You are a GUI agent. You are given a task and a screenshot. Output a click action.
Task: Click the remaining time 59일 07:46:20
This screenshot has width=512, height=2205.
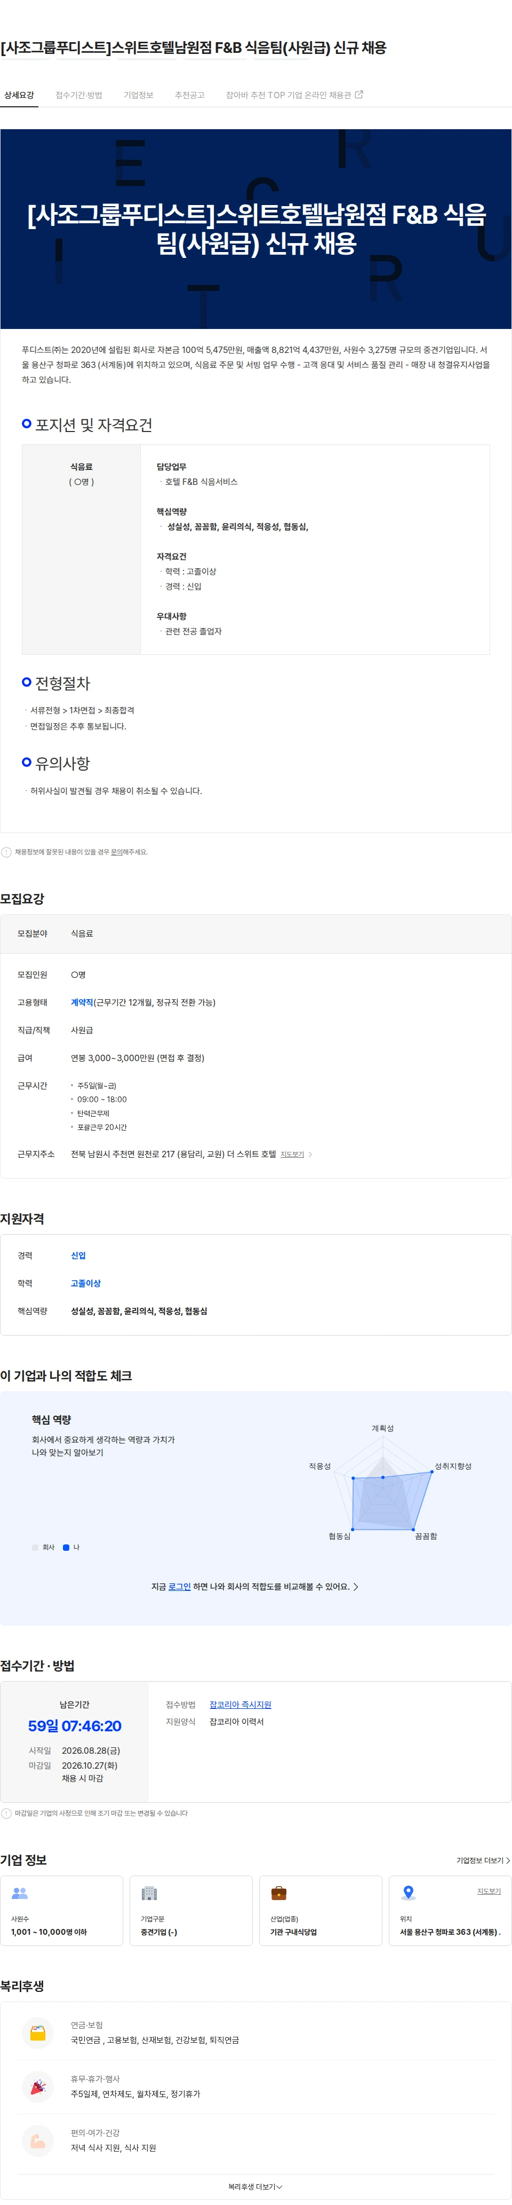[74, 1725]
